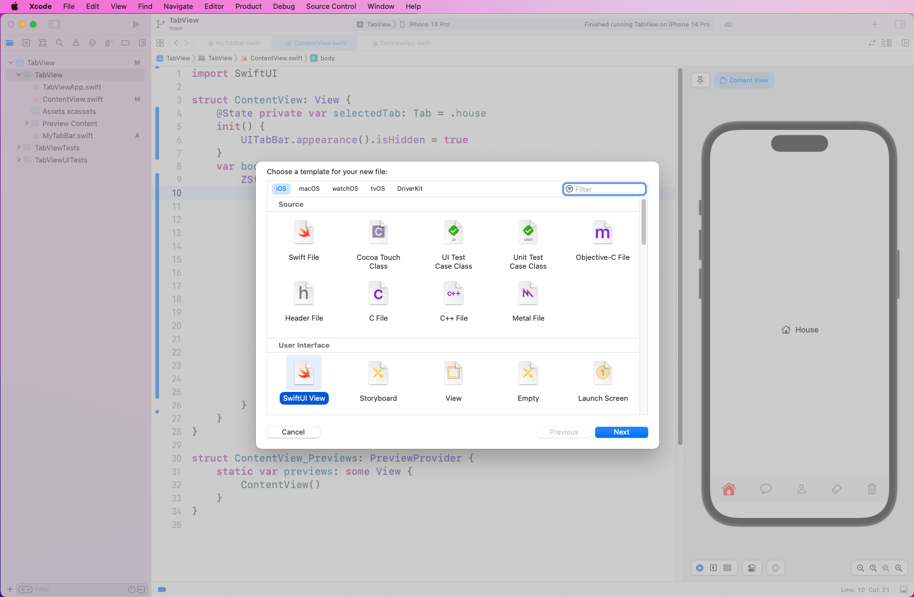
Task: Collapse the TabView project root
Action: point(10,62)
